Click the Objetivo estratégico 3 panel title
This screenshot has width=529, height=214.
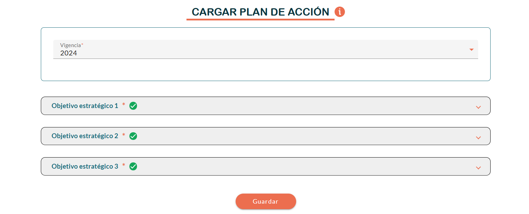point(85,167)
